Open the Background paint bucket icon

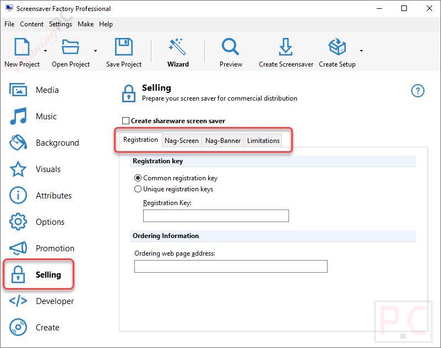point(18,142)
